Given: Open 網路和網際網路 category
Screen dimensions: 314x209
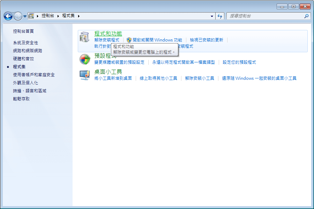Looking at the screenshot, I should (28, 51).
